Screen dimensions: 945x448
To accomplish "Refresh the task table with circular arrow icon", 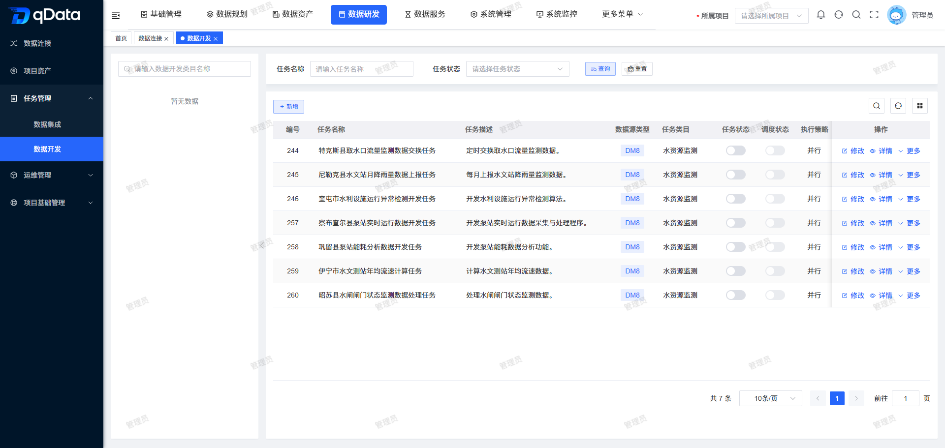I will pyautogui.click(x=898, y=106).
